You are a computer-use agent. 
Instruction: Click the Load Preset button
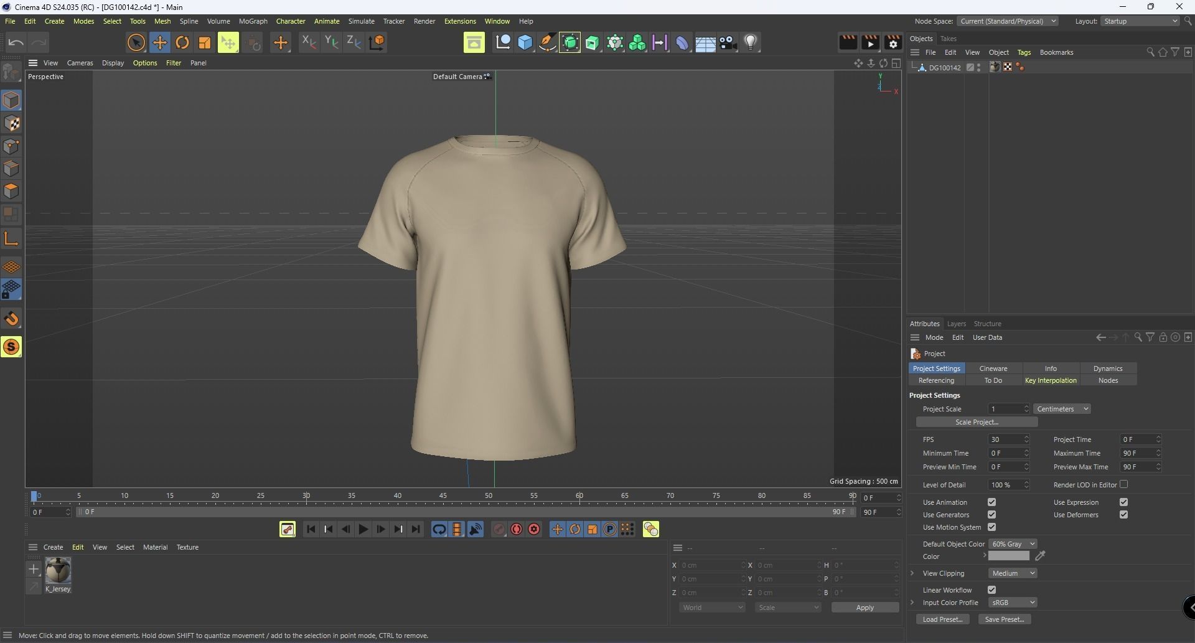[x=942, y=619]
